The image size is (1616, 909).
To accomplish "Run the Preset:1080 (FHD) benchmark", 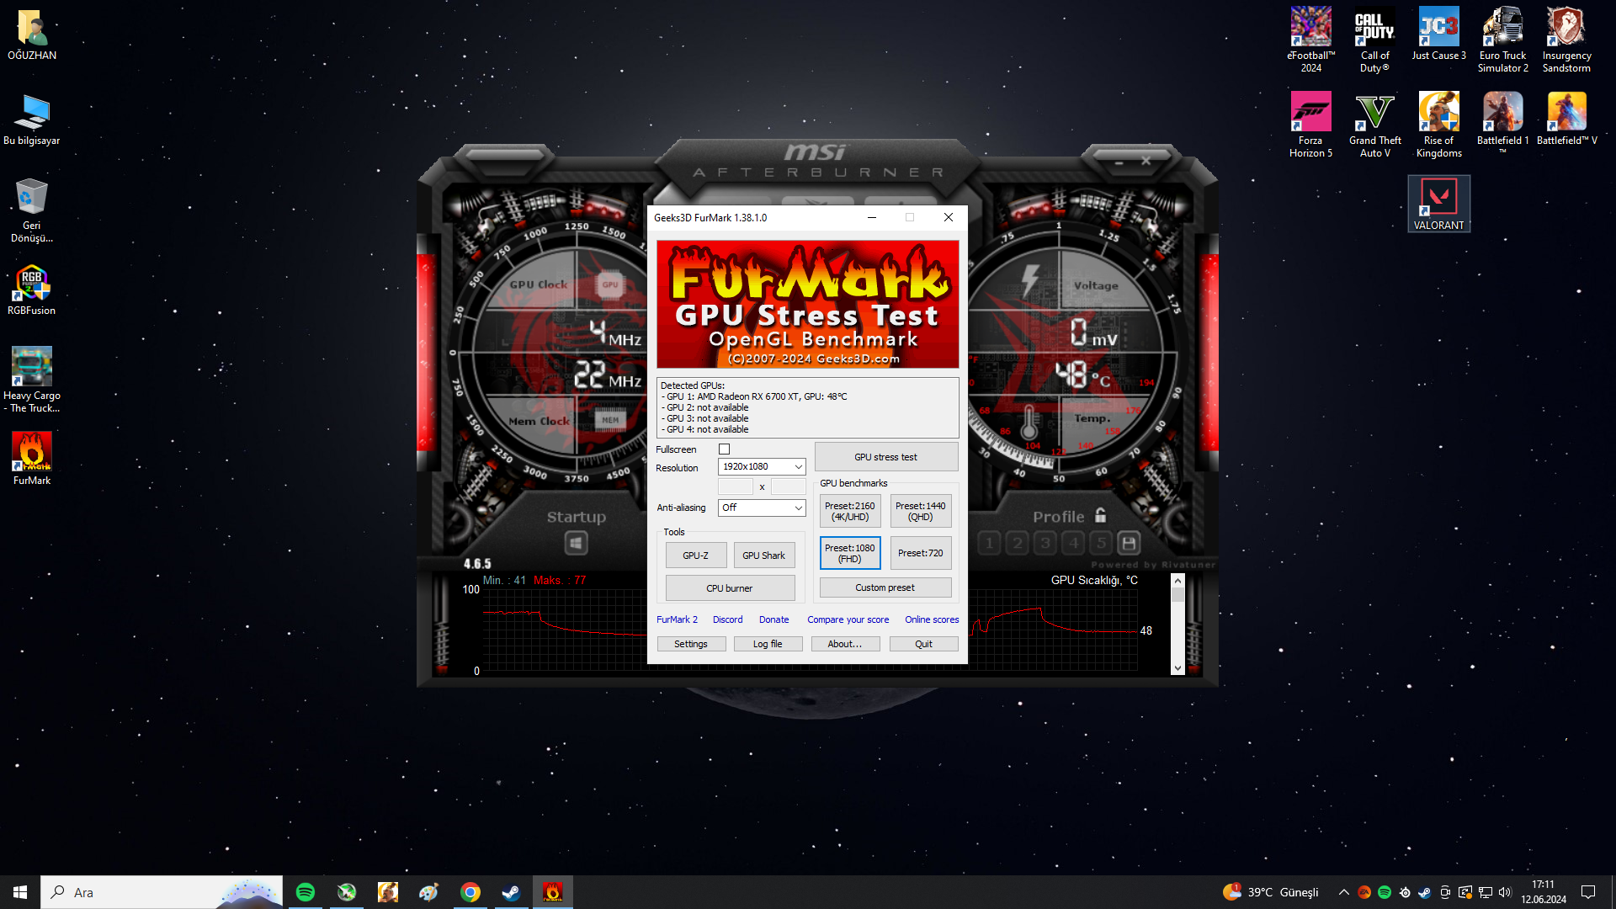I will (849, 553).
